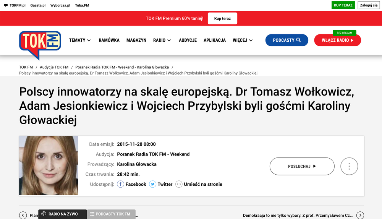
Task: Go to previous episode arrow
Action: pyautogui.click(x=23, y=215)
